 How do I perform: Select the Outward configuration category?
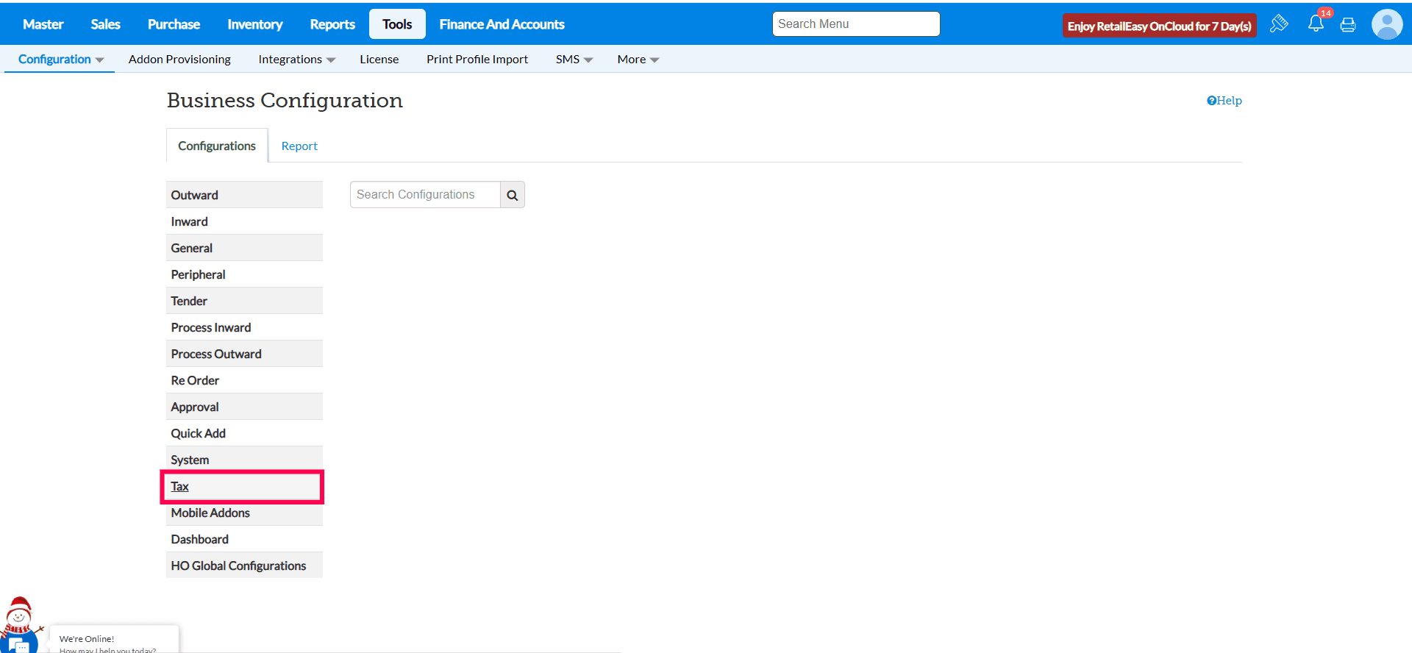[x=244, y=195]
